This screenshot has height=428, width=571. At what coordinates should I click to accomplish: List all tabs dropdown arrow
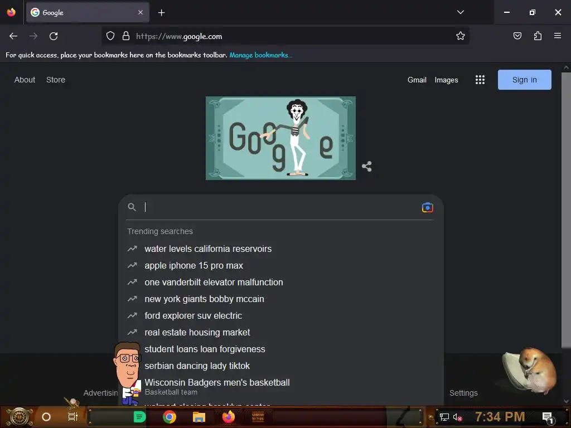pyautogui.click(x=460, y=12)
